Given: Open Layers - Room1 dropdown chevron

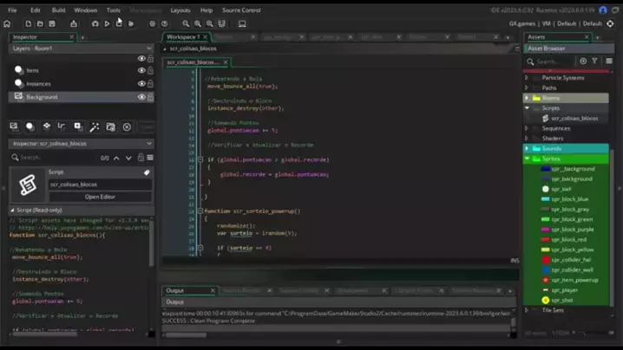Looking at the screenshot, I should click(x=149, y=49).
